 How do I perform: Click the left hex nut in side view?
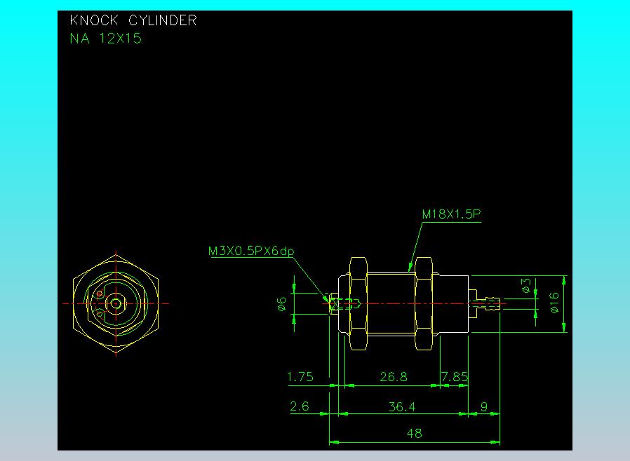coord(358,304)
